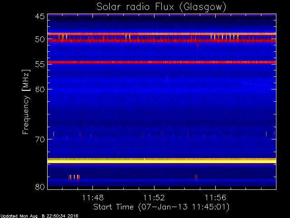
Task: Click the orange band just above 50 MHz
Action: 162,34
